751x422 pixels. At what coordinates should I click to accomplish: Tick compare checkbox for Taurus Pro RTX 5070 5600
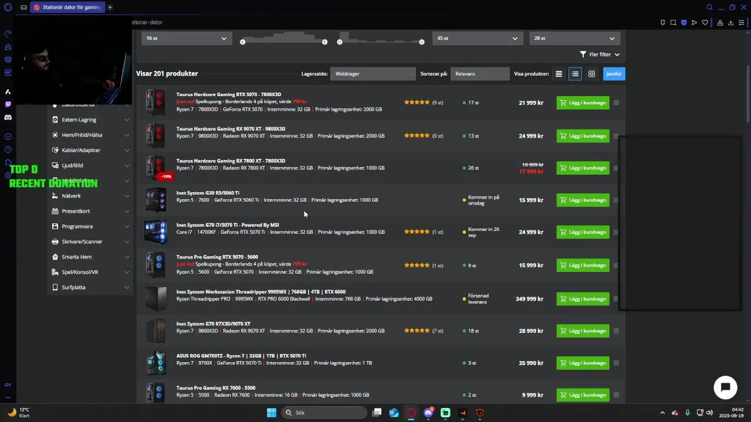click(x=616, y=265)
